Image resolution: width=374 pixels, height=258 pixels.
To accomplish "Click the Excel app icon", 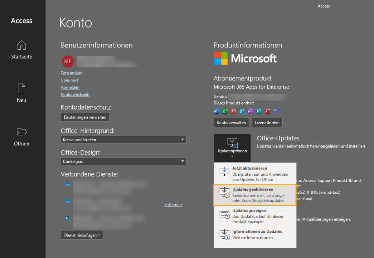I will click(225, 111).
